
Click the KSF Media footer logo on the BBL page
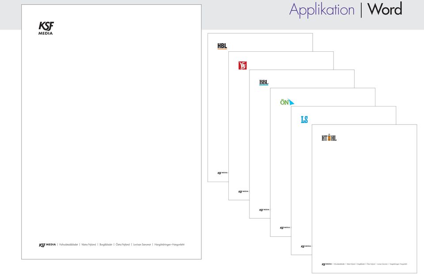click(x=264, y=209)
